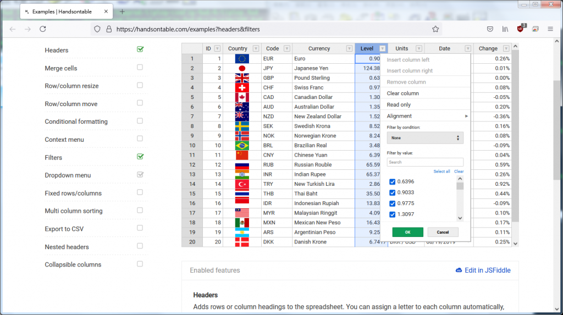Click Clear filter values link
563x315 pixels.
[459, 172]
